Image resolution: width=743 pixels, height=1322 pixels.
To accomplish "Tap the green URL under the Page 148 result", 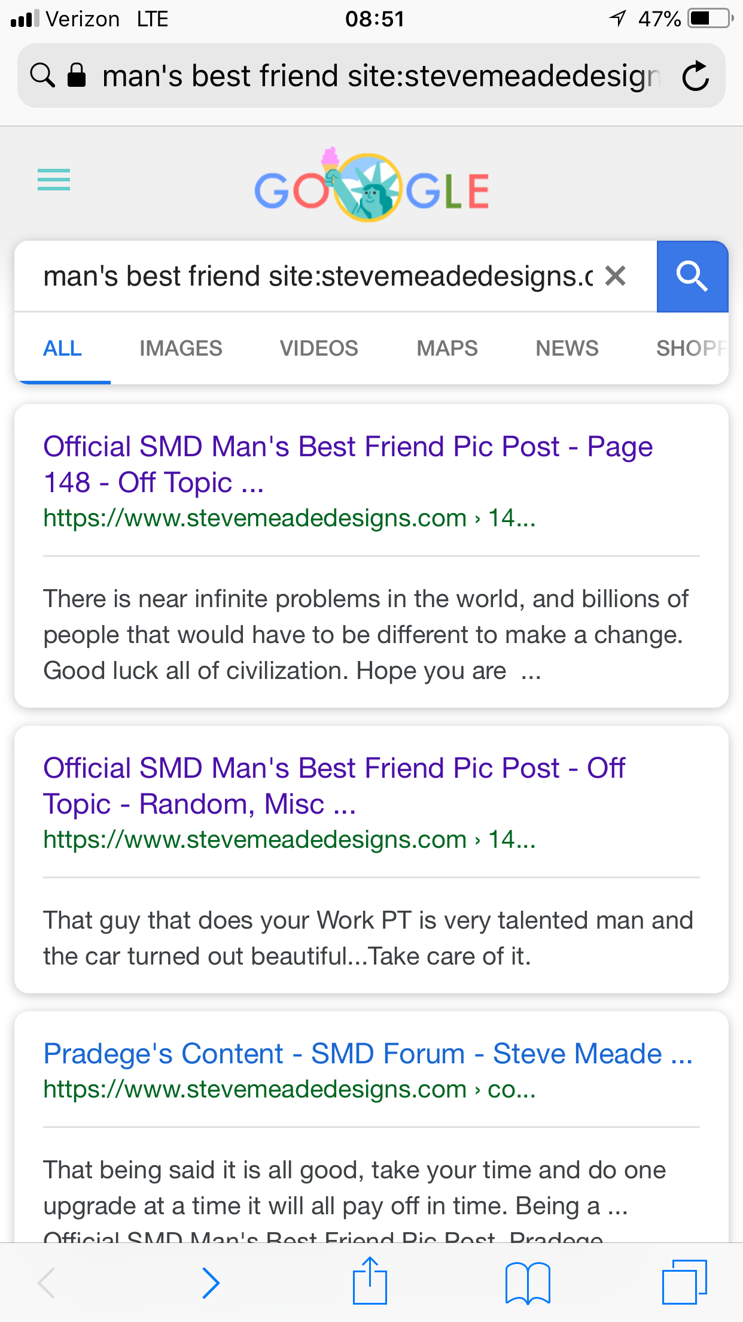I will pyautogui.click(x=289, y=518).
